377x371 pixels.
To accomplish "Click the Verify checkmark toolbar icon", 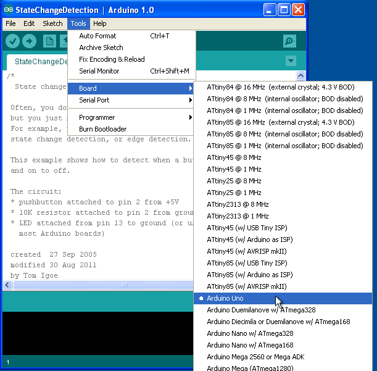I will point(12,41).
